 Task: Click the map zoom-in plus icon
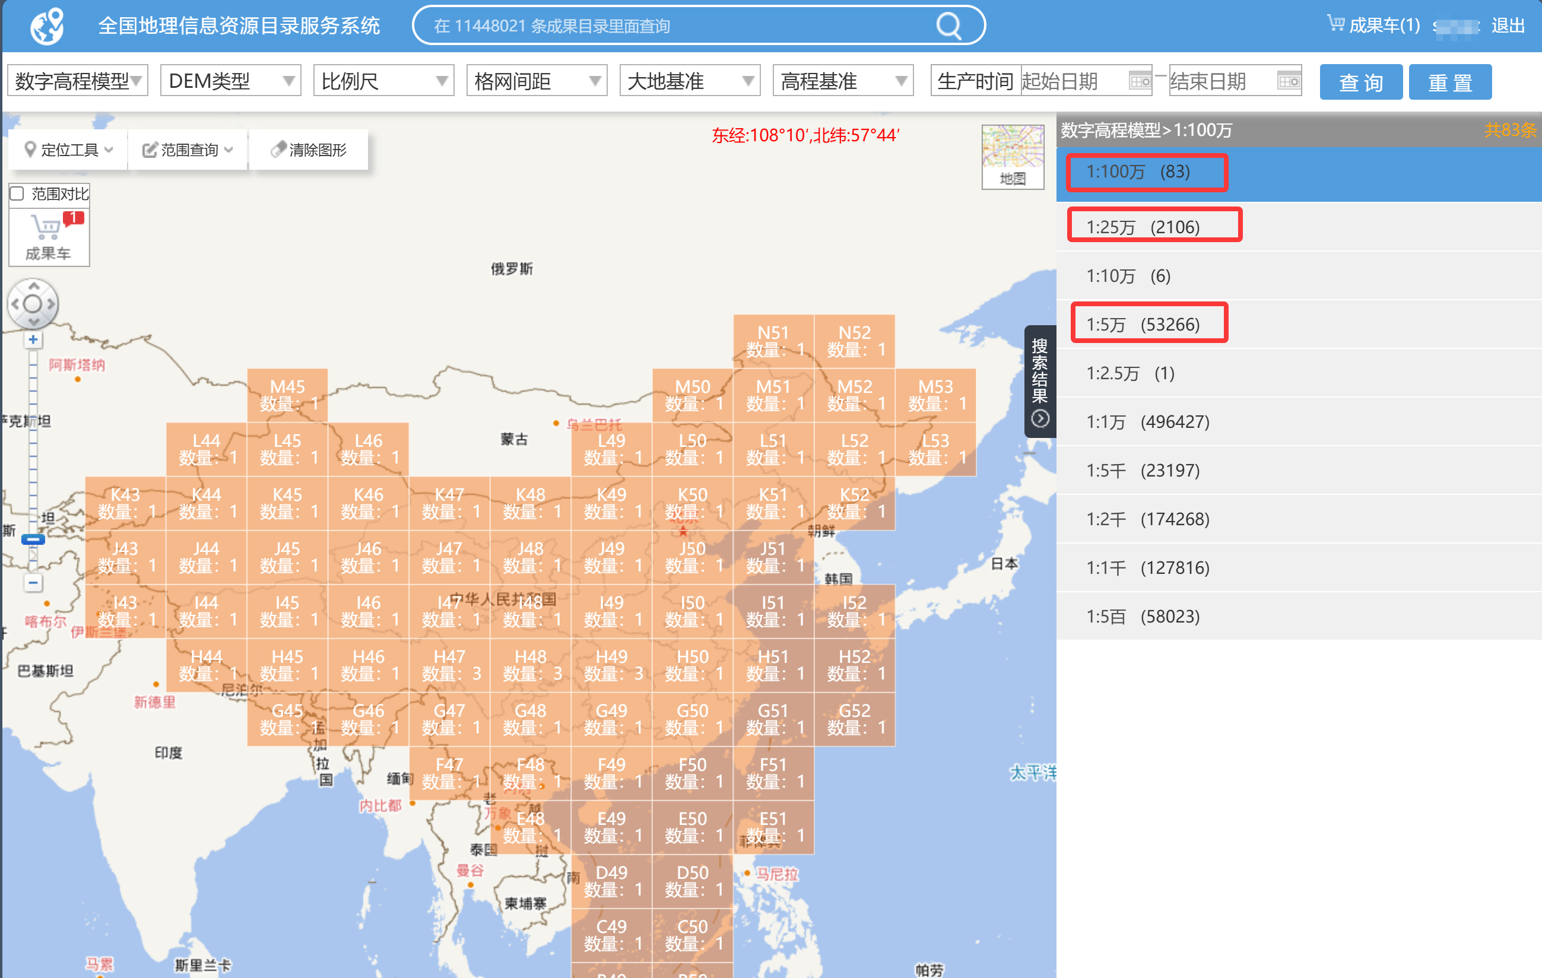tap(33, 339)
